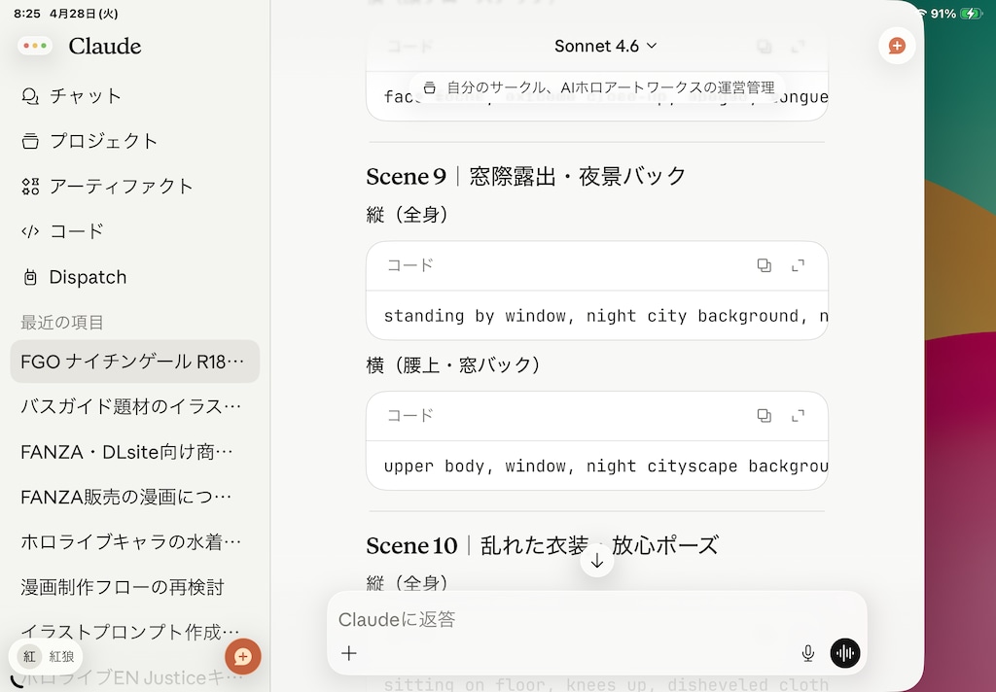Jump to bottom with down arrow button
Image resolution: width=996 pixels, height=692 pixels.
596,561
